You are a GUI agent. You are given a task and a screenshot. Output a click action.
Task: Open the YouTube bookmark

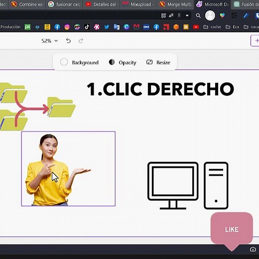pyautogui.click(x=196, y=27)
